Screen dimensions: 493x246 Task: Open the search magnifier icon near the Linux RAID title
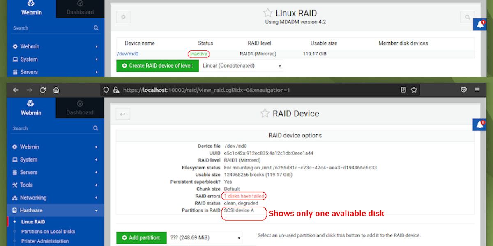coord(468,17)
